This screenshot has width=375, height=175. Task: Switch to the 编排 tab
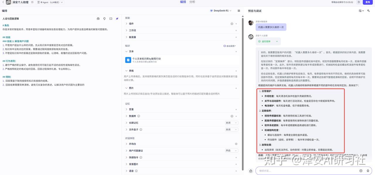pyautogui.click(x=183, y=2)
